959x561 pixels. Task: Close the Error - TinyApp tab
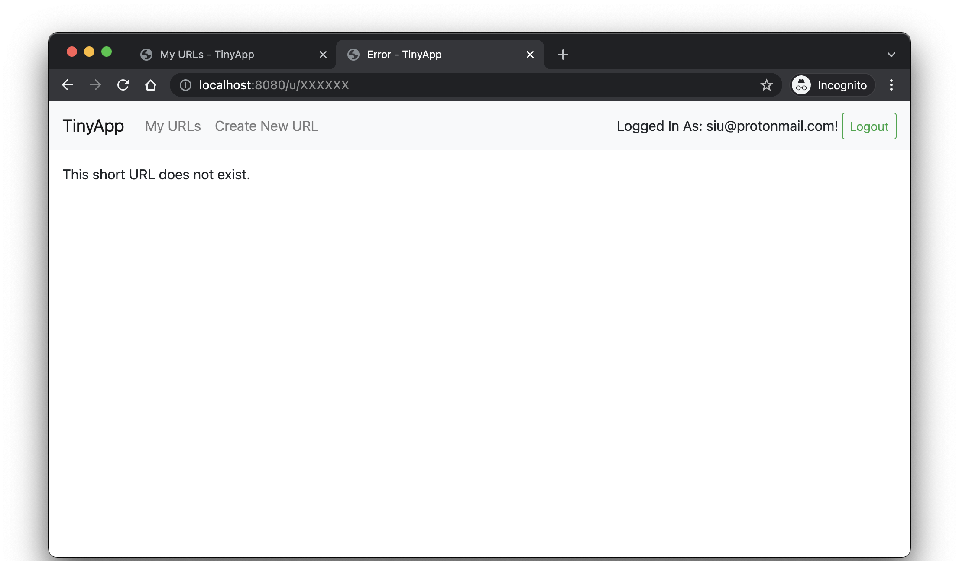click(x=530, y=55)
